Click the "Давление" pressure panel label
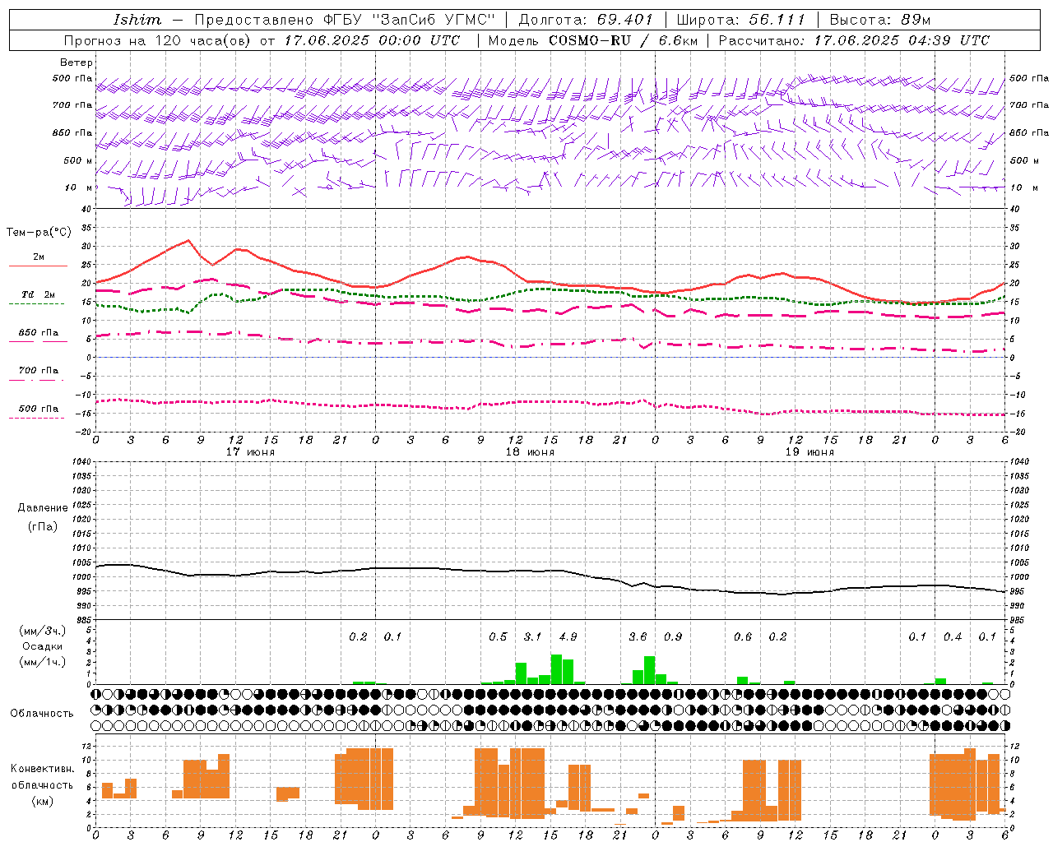 43,508
